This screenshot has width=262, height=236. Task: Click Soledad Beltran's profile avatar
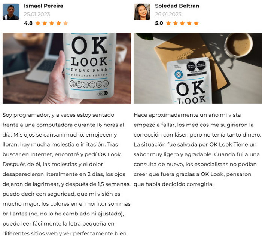pos(142,12)
